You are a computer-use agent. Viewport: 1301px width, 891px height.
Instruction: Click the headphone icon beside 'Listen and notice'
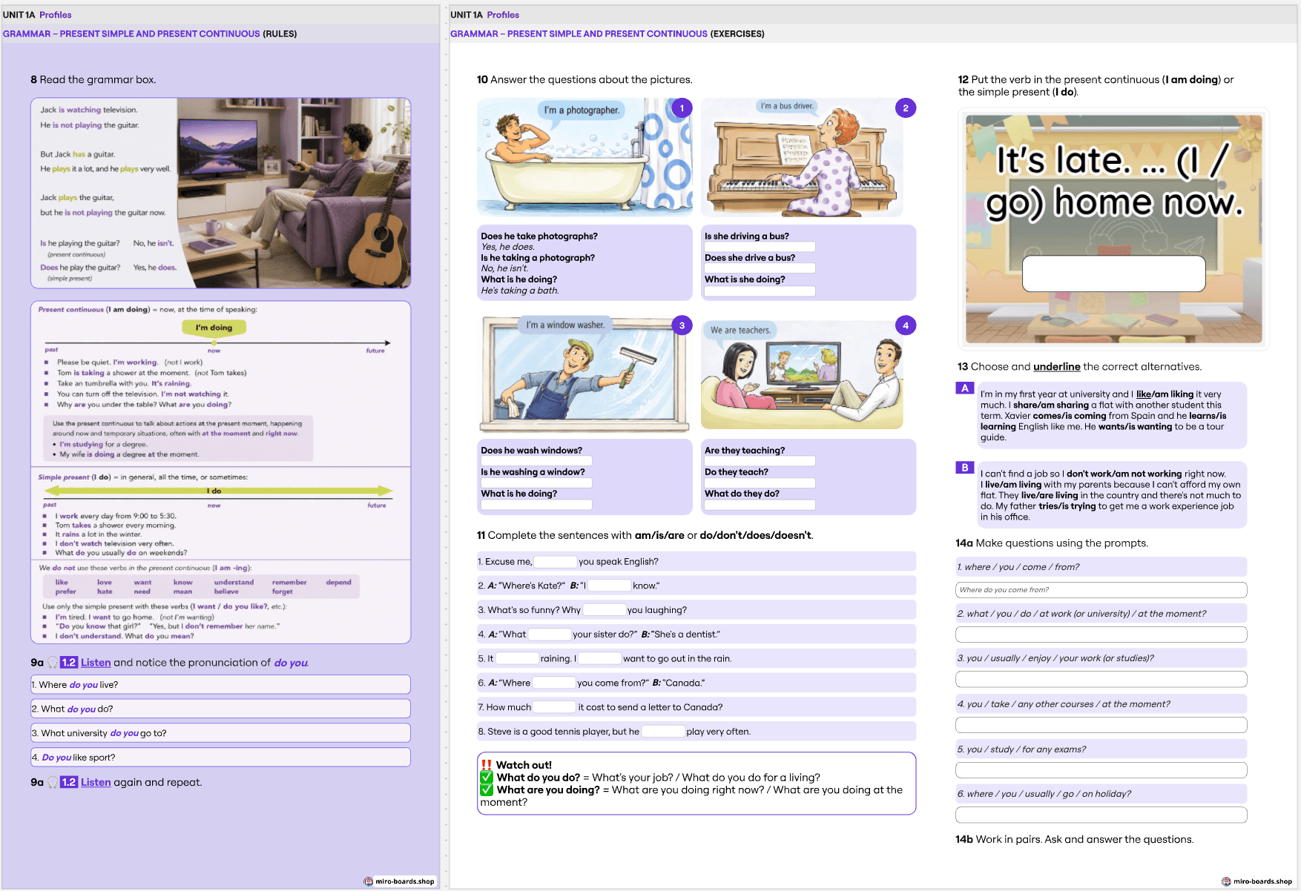coord(53,663)
